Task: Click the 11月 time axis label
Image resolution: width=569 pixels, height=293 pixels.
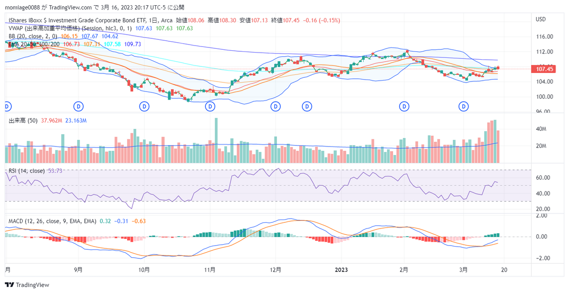Action: 210,270
